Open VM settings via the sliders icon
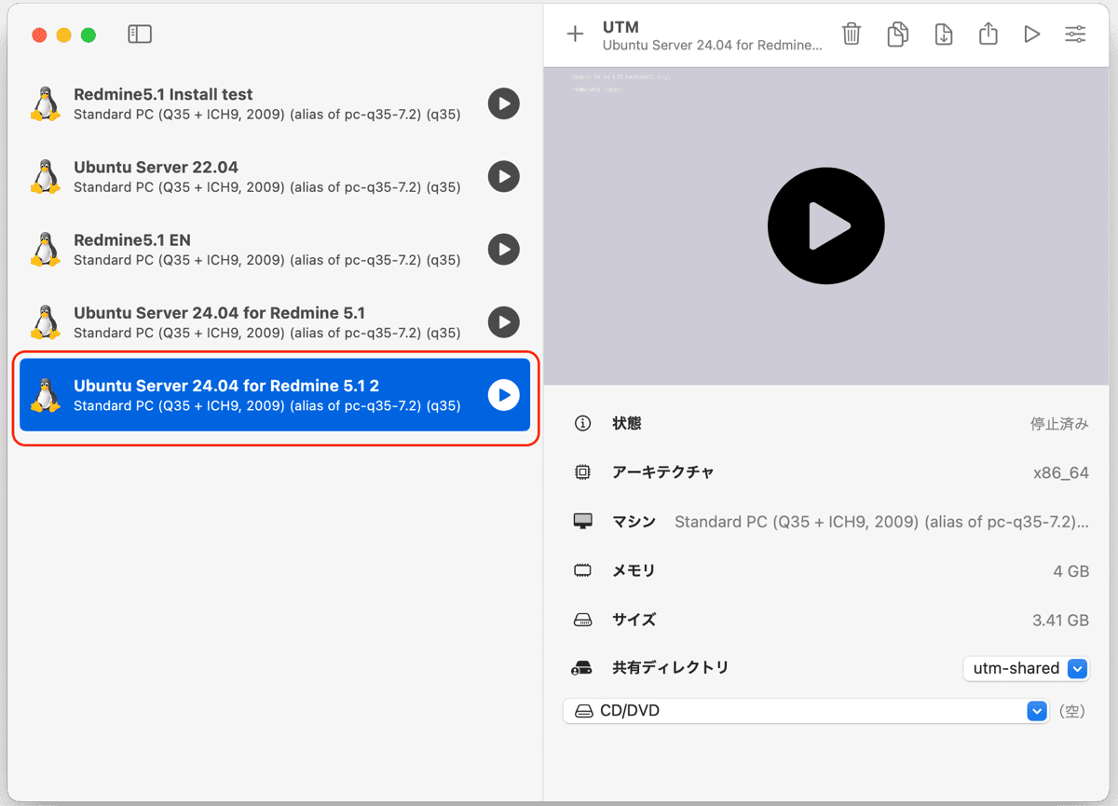This screenshot has width=1118, height=806. (1075, 34)
